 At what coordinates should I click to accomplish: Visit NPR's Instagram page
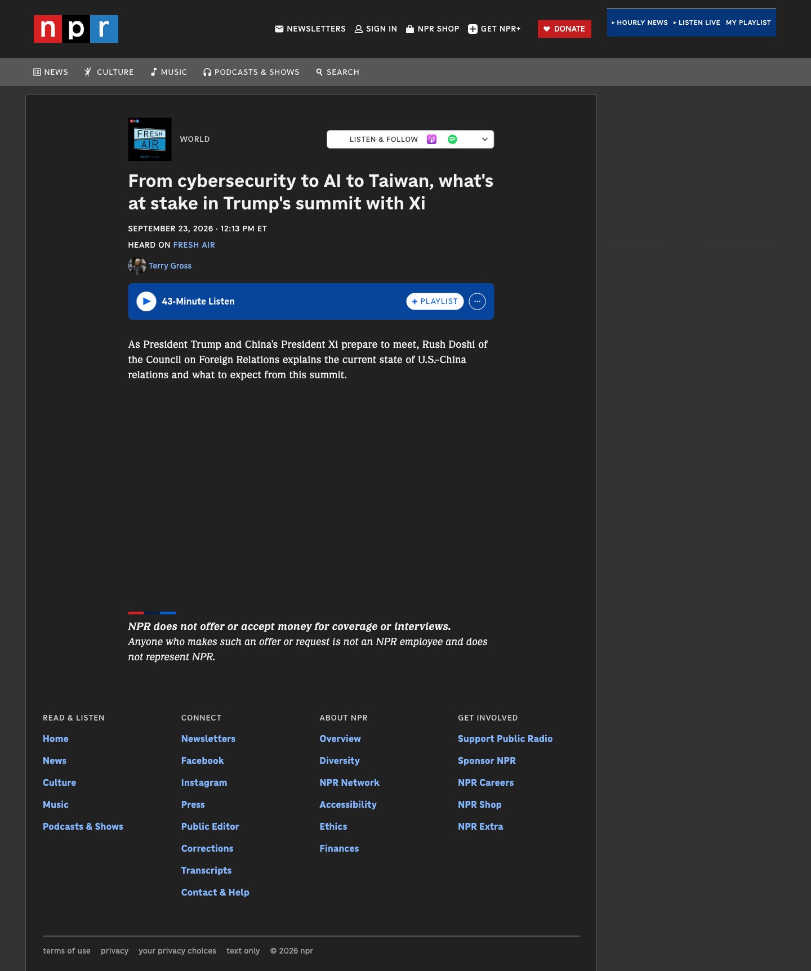(204, 782)
